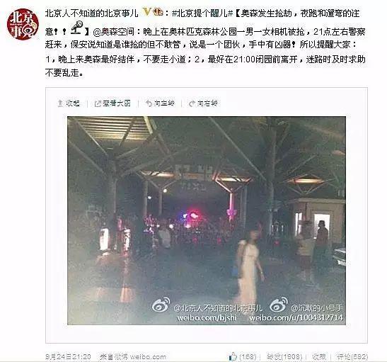Rotate the photo right with 向右转
Screen dimensions: 387x362
point(203,103)
